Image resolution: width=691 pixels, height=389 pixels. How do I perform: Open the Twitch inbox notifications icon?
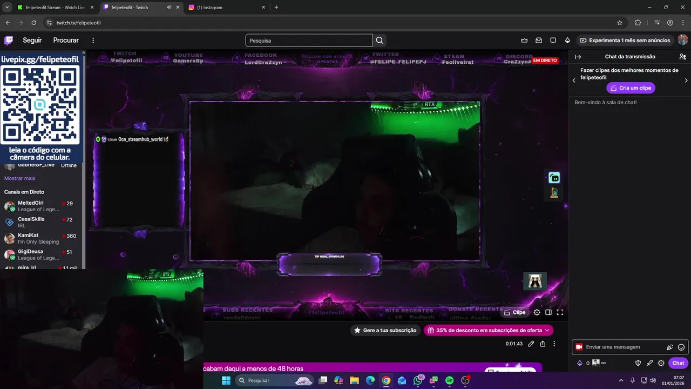(539, 41)
